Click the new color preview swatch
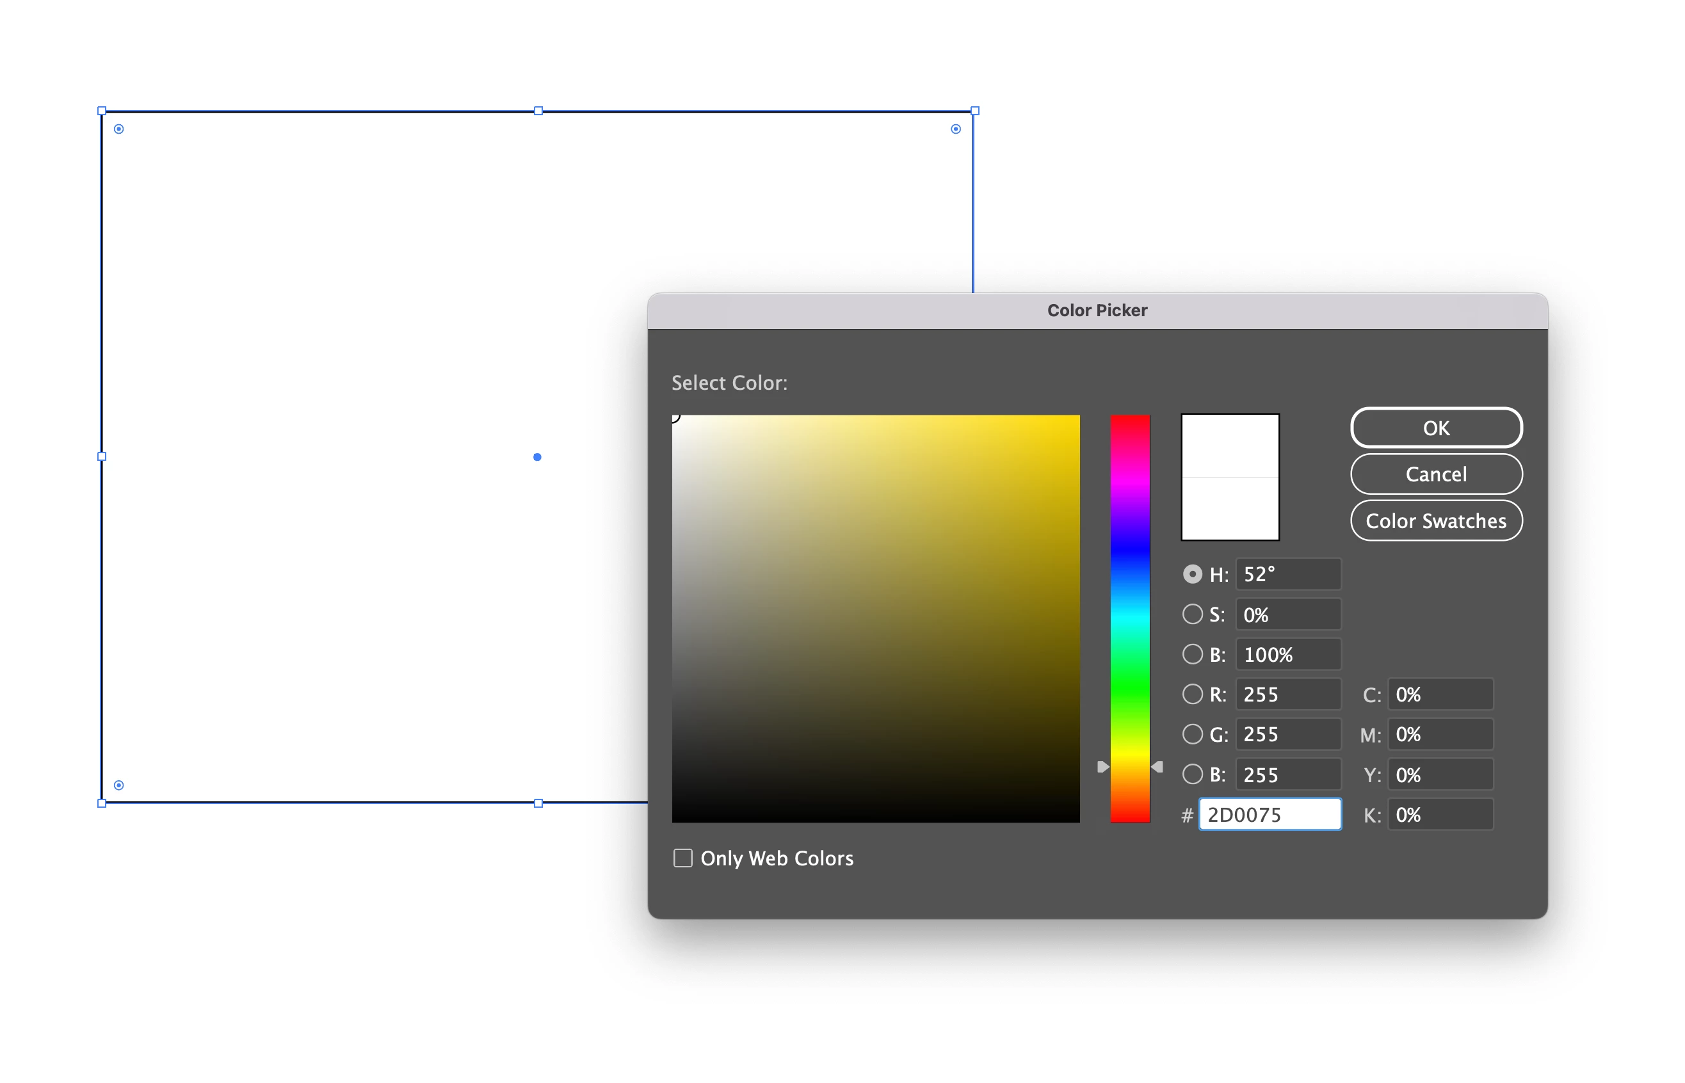The height and width of the screenshot is (1083, 1685). [1229, 445]
